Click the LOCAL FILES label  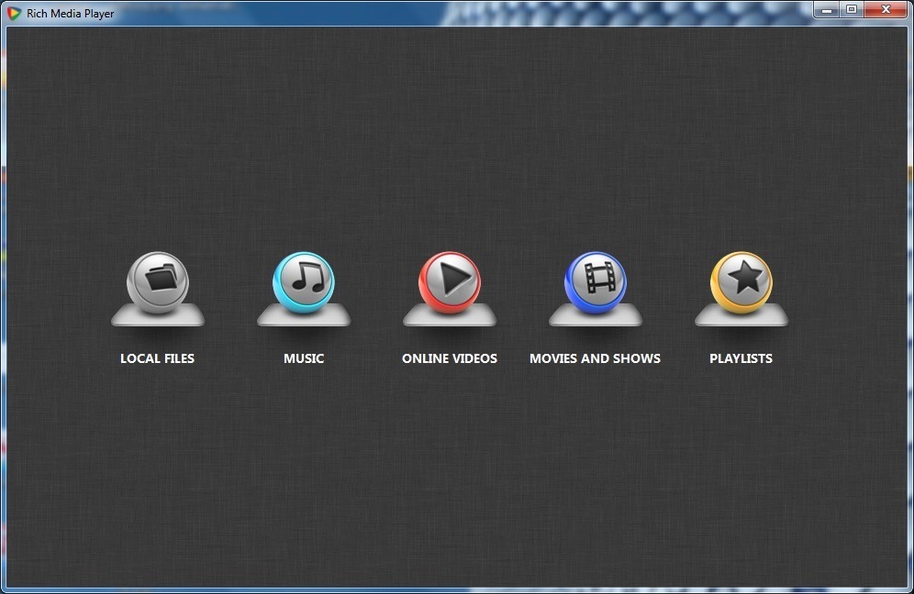pyautogui.click(x=157, y=358)
